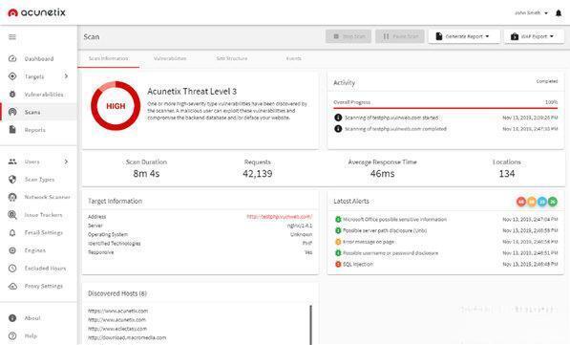Open Possible server path disclosure alert
The image size is (570, 345).
coord(385,230)
